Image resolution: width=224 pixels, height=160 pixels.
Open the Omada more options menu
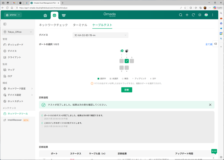pyautogui.click(x=213, y=15)
